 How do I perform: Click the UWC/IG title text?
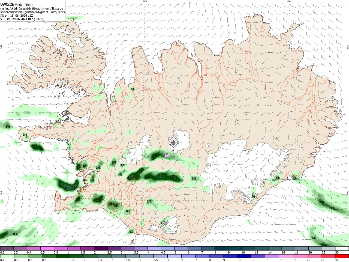tap(7, 5)
